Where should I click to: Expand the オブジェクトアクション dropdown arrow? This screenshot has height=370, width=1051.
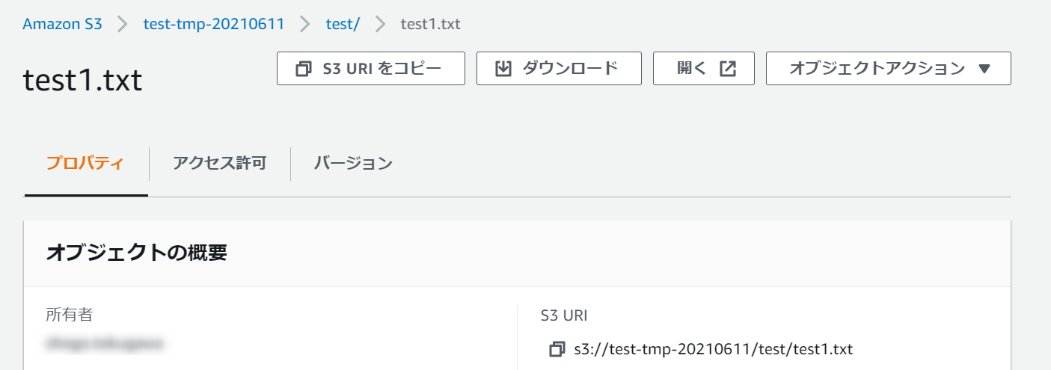pyautogui.click(x=984, y=69)
